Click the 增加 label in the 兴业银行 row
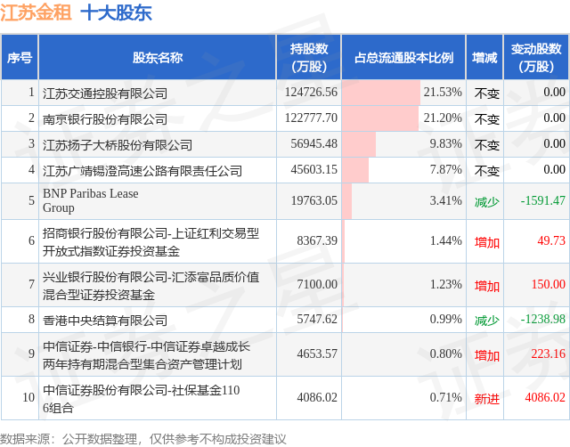The image size is (570, 447). (x=487, y=285)
